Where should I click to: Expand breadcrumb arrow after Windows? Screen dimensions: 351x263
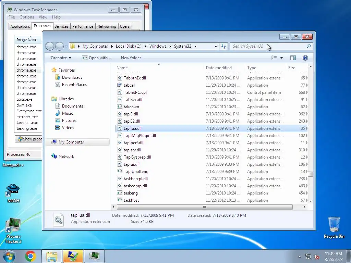170,46
